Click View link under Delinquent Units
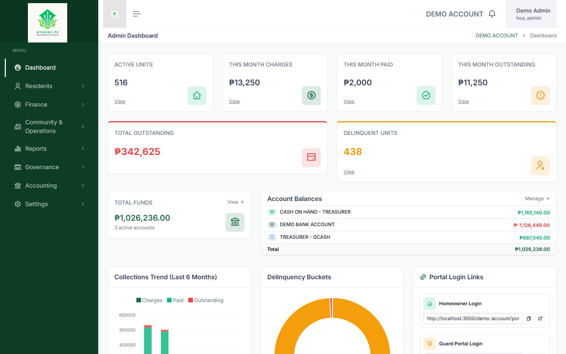 (x=349, y=172)
